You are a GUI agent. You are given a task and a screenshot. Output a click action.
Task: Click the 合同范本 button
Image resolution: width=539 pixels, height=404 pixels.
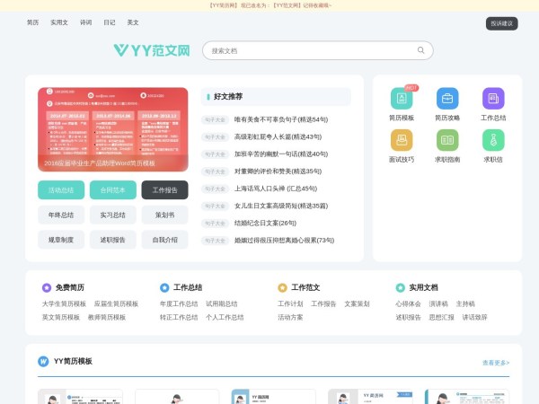pos(113,190)
